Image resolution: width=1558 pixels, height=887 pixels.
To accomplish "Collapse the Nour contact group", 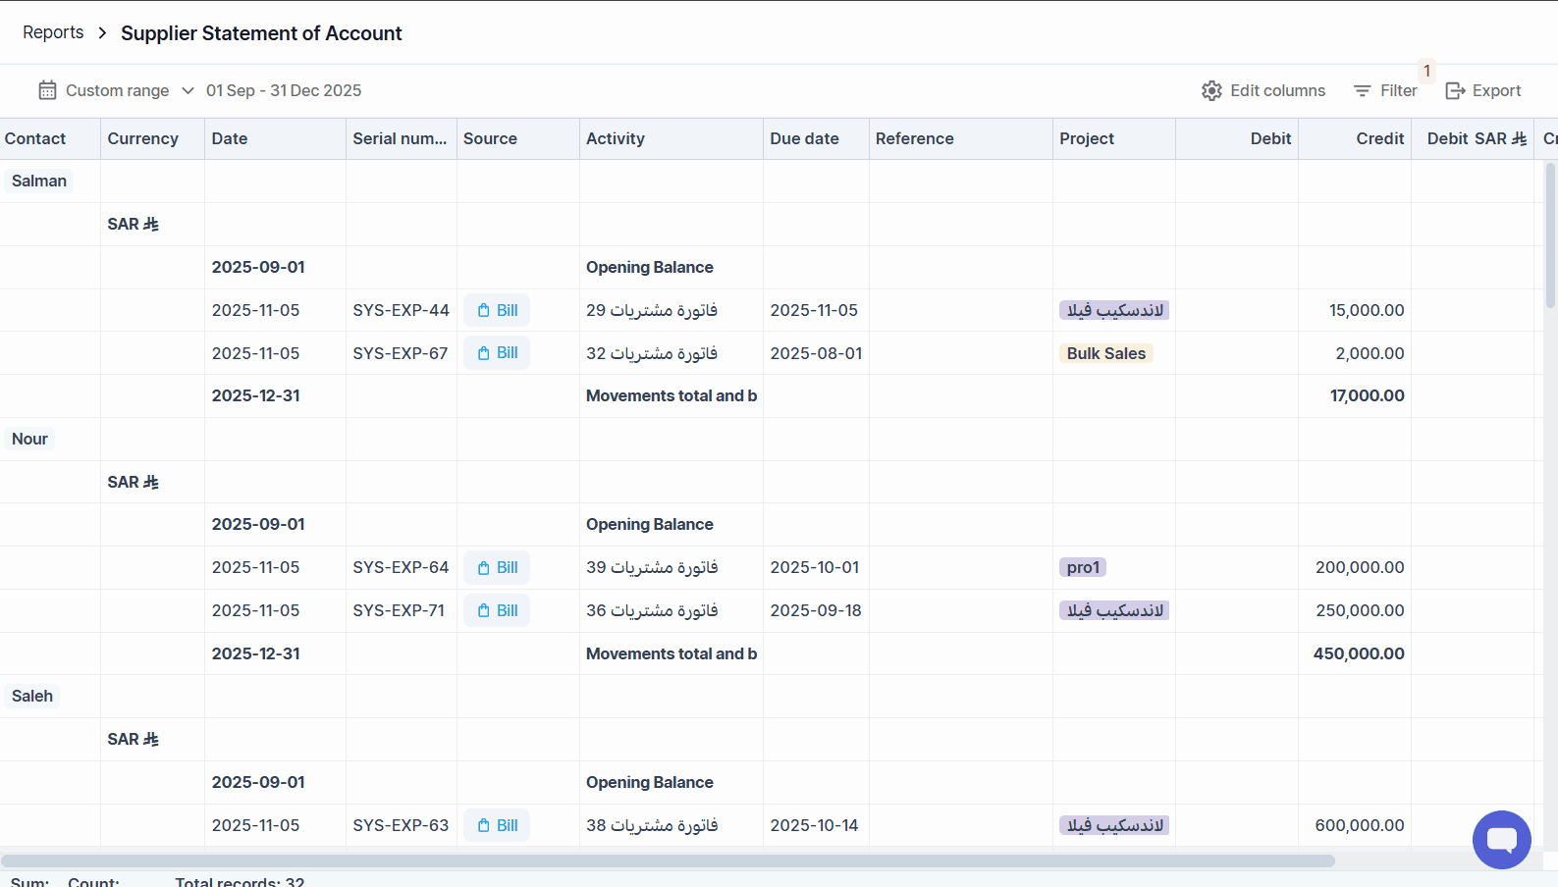I will pyautogui.click(x=29, y=439).
